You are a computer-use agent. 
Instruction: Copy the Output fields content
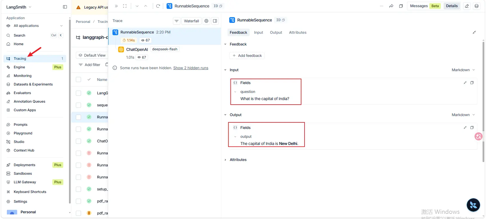click(x=472, y=128)
